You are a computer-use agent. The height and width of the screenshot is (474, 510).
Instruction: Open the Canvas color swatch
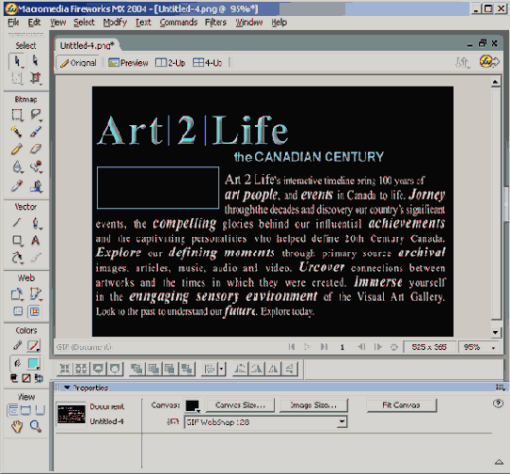192,405
